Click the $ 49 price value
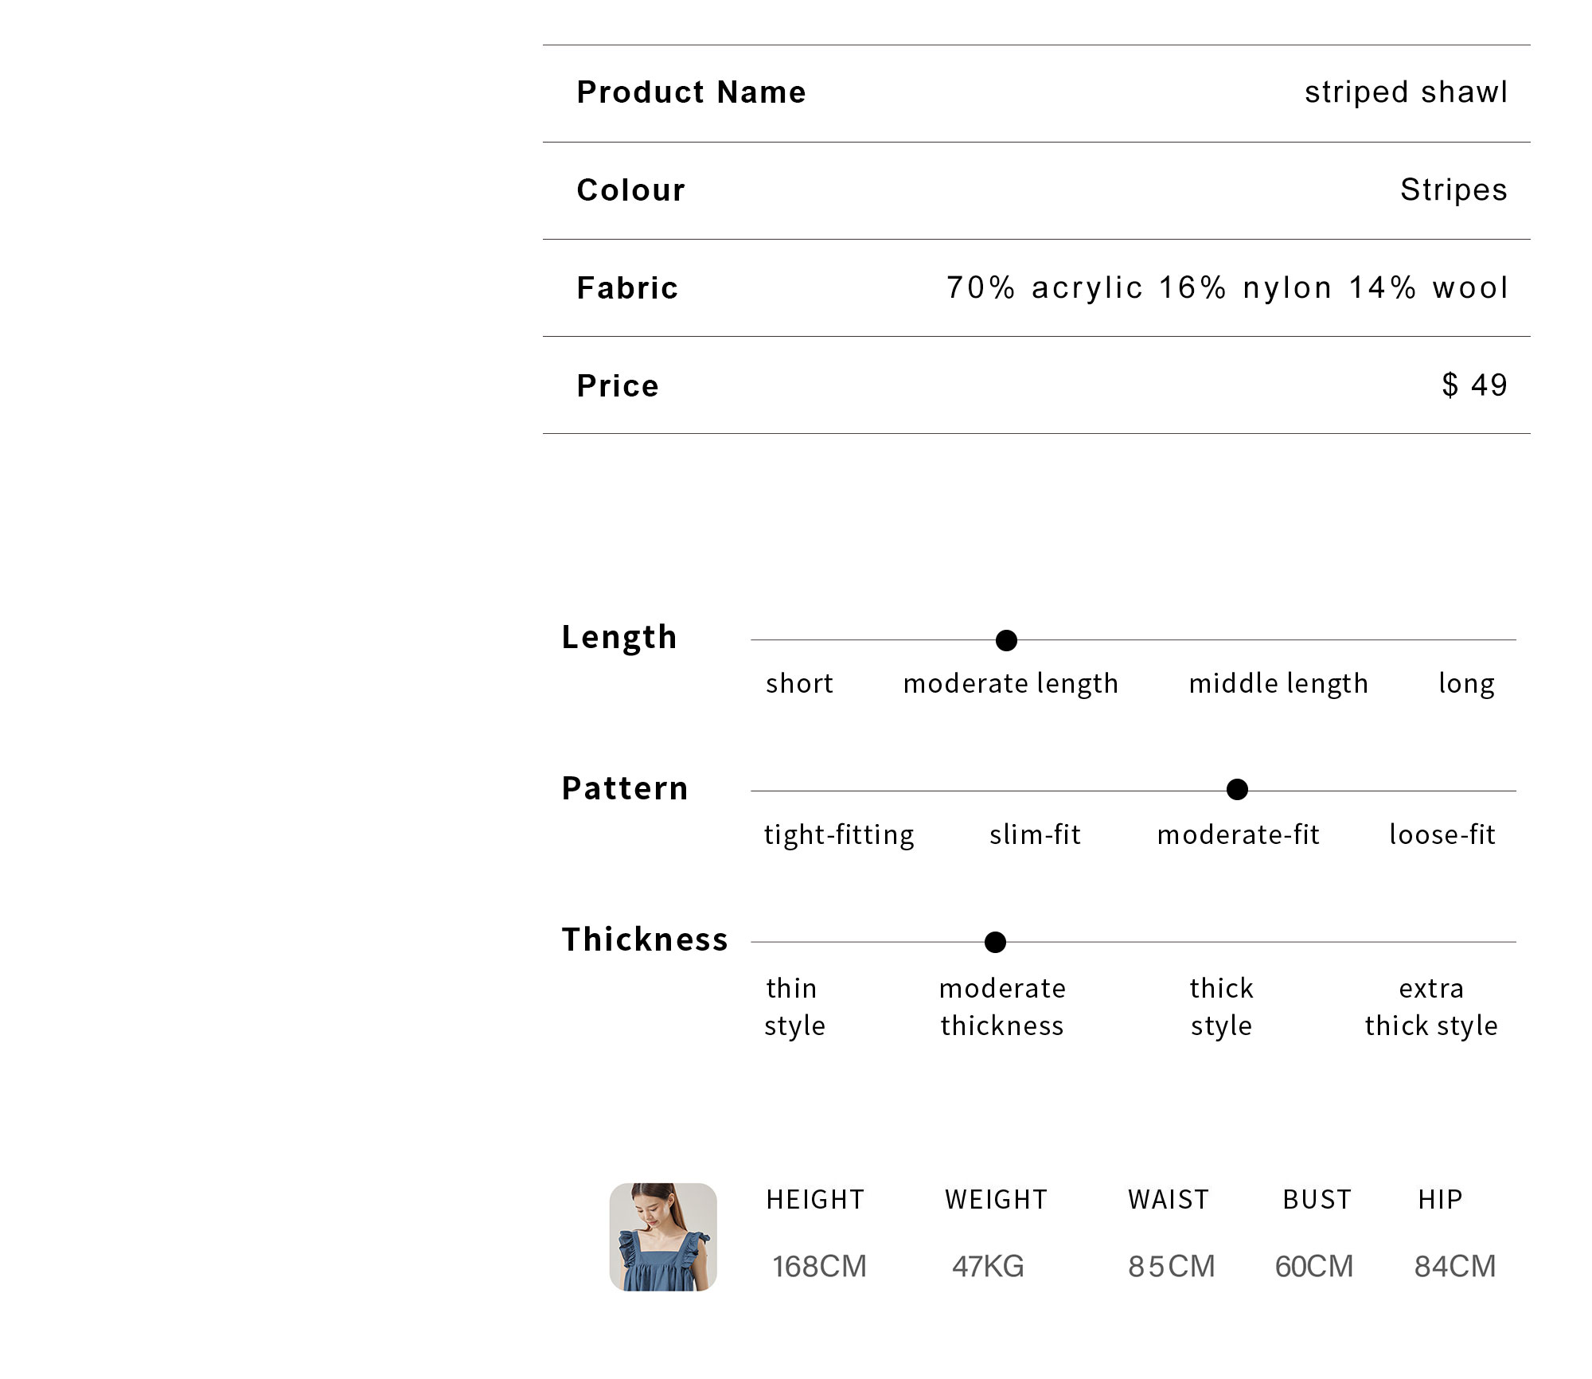The height and width of the screenshot is (1379, 1592). tap(1474, 385)
